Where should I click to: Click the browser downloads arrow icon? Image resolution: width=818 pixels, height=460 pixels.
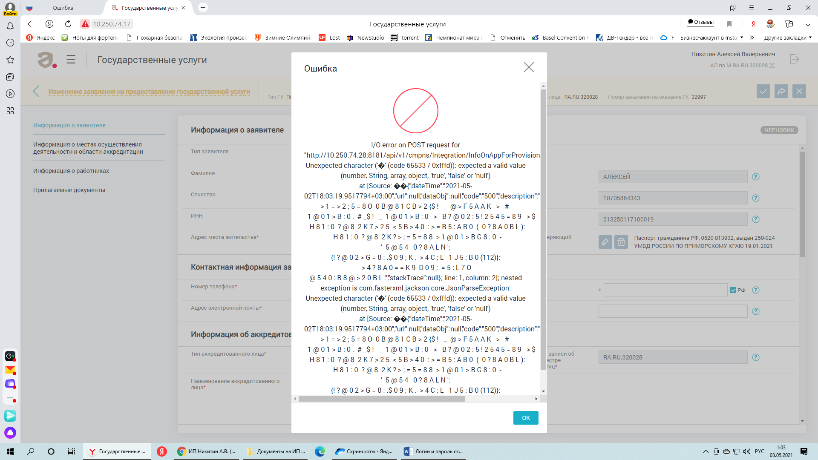click(808, 24)
